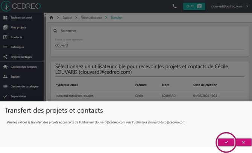Open Mes projets in sidebar
This screenshot has height=153, width=252.
[x=18, y=27]
